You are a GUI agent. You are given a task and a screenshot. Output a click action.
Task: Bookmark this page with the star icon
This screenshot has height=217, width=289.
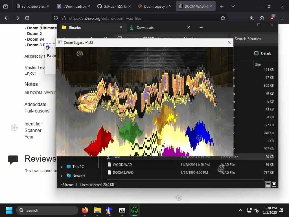tap(223, 18)
